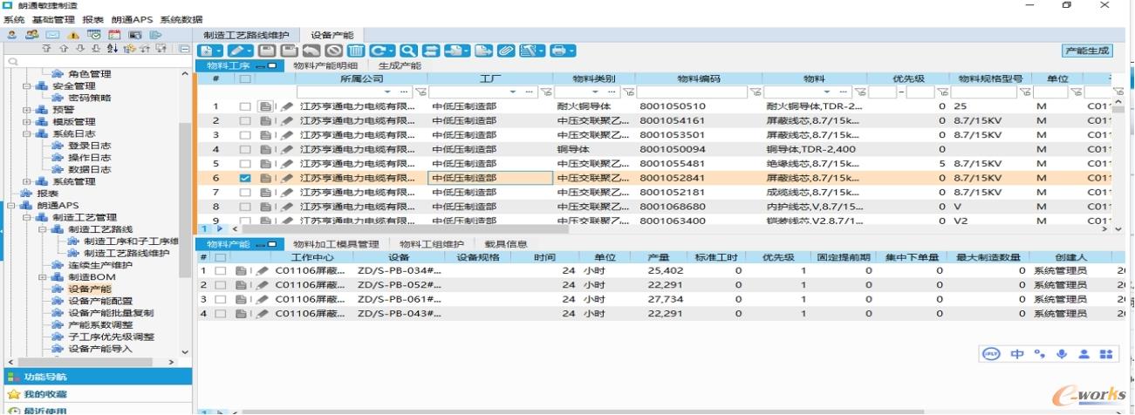The image size is (1135, 415).
Task: Click the collapse-all minus box icon in sidebar
Action: [184, 49]
